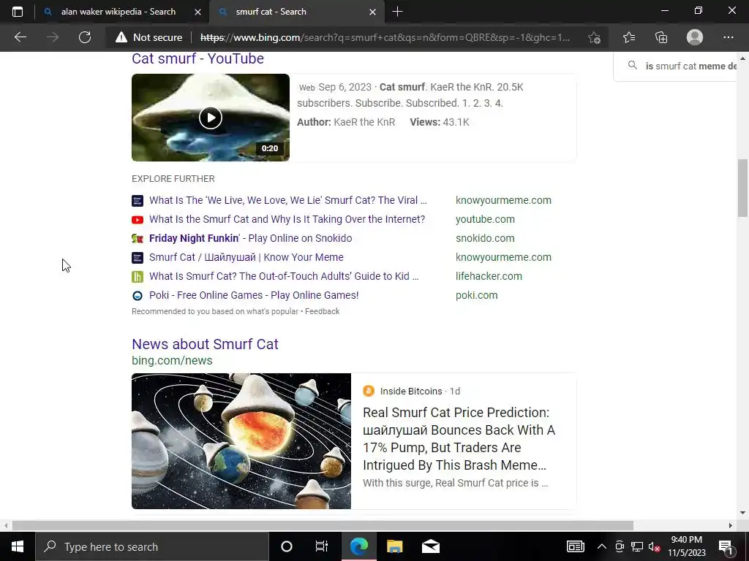
Task: Switch to alan waker wikipedia tab
Action: (x=118, y=12)
